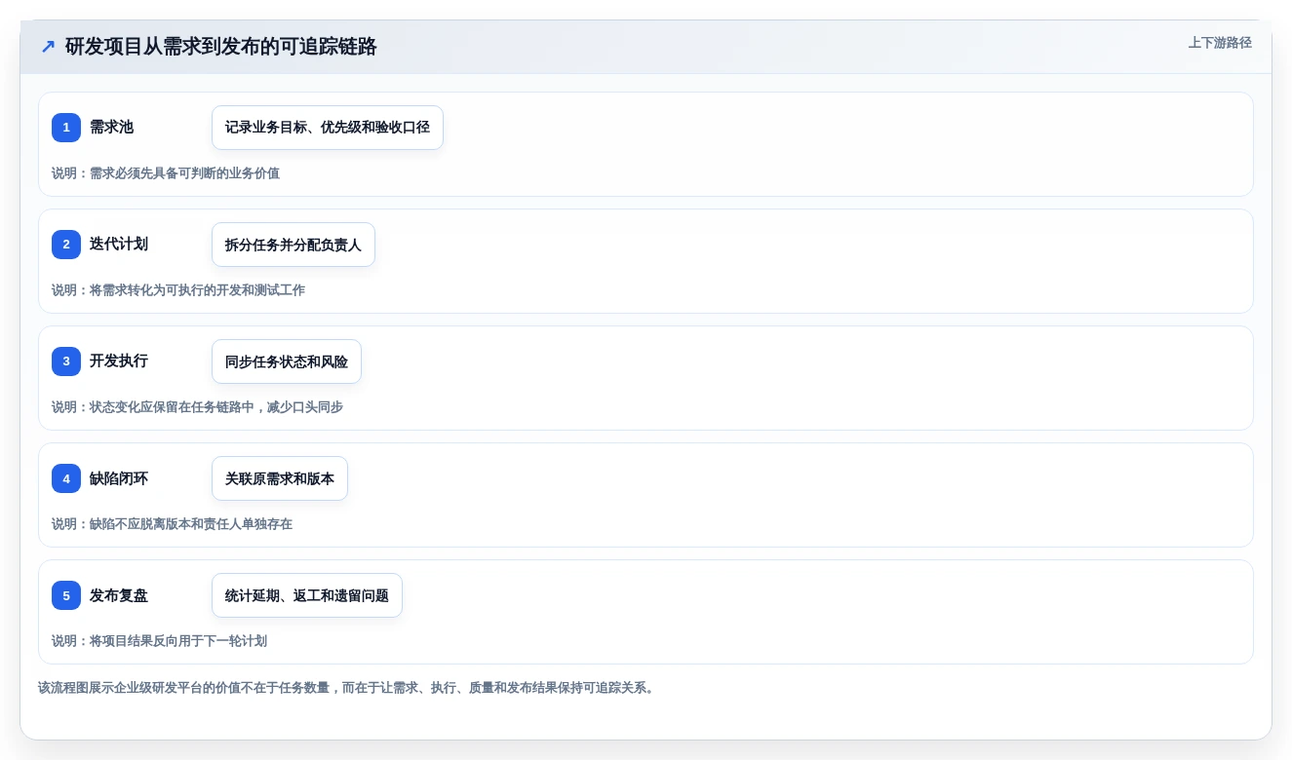
Task: Select the 关联原需求和版本 chip
Action: [x=280, y=478]
